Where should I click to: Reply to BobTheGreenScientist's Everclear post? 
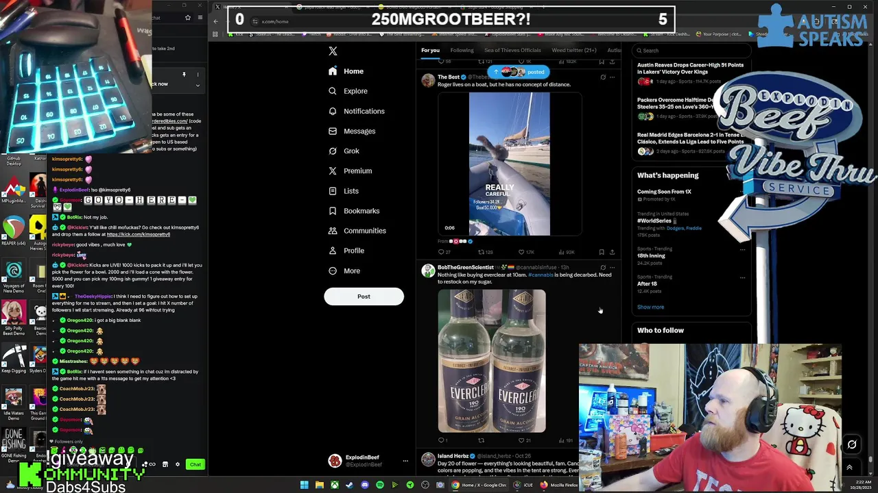[442, 440]
